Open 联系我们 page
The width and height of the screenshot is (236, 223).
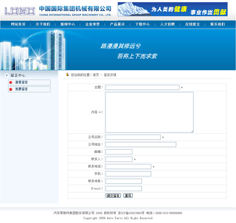[x=217, y=24]
